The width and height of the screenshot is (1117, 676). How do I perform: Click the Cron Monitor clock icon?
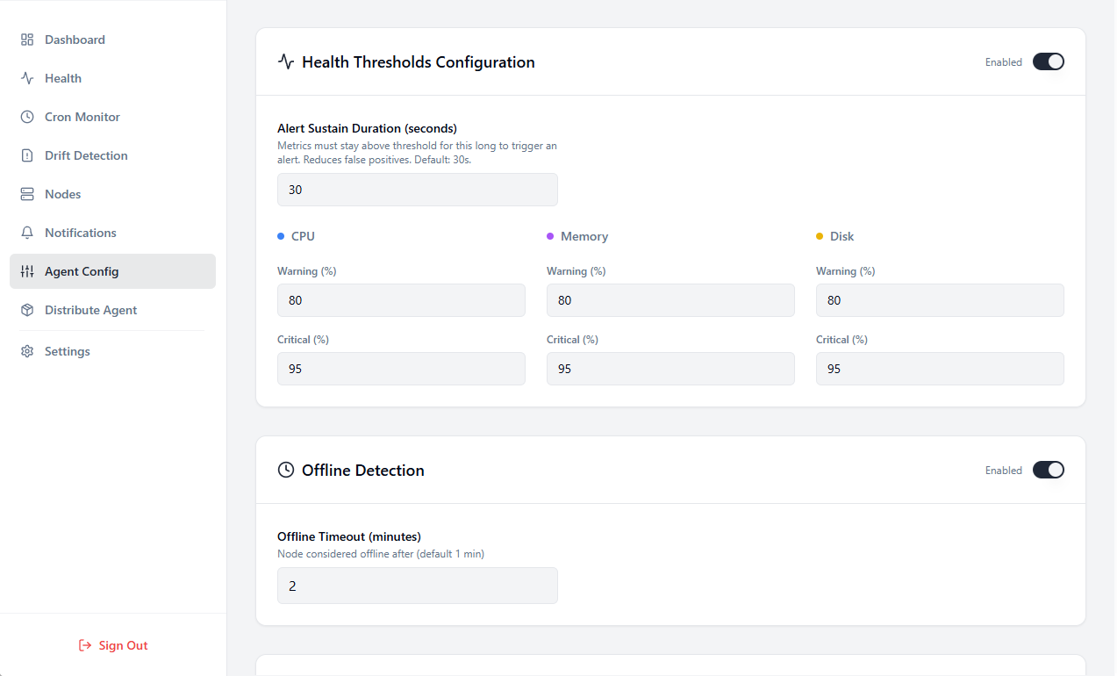(27, 117)
